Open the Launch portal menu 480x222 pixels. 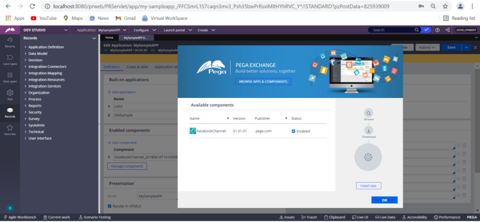pos(178,30)
